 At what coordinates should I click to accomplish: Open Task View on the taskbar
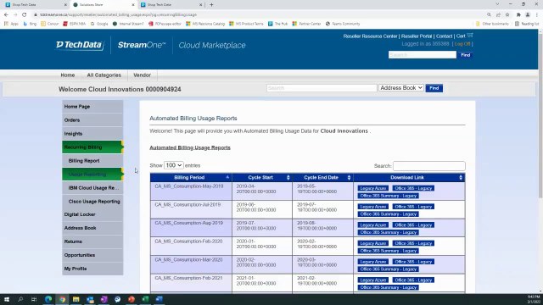pyautogui.click(x=34, y=299)
